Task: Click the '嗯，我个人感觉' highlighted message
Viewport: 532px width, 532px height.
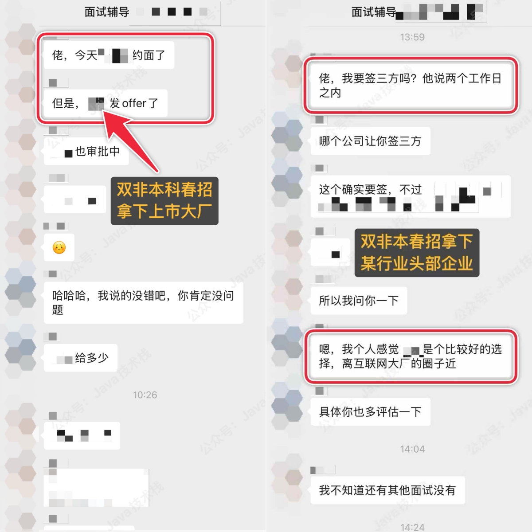Action: (x=411, y=356)
